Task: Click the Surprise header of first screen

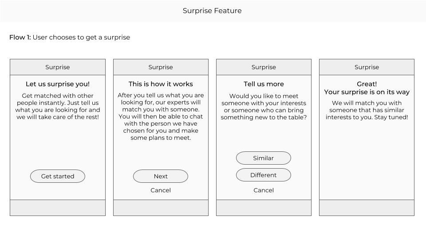Action: (x=58, y=67)
